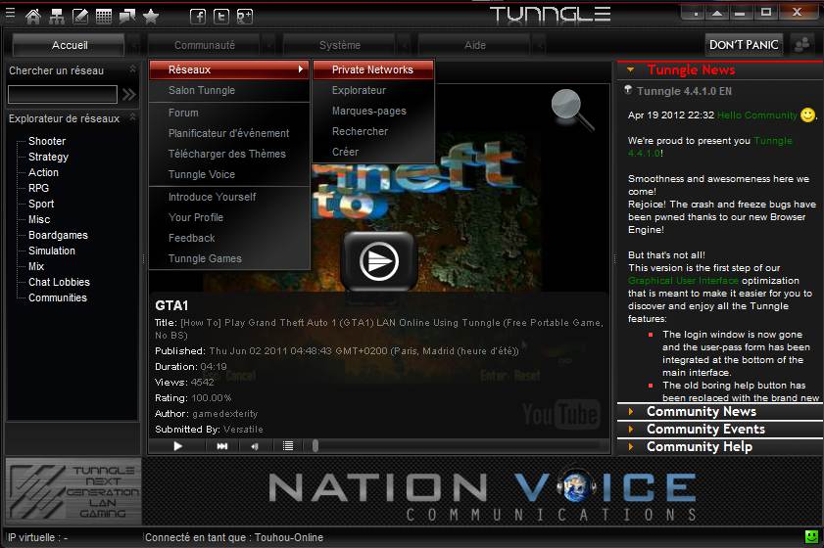824x548 pixels.
Task: Switch to the Communauté tab
Action: [x=205, y=45]
